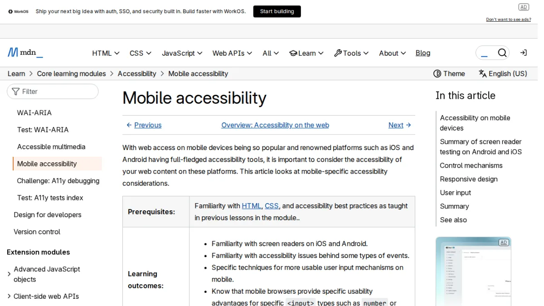Viewport: 544px width, 306px height.
Task: Click the Start building button
Action: [277, 11]
